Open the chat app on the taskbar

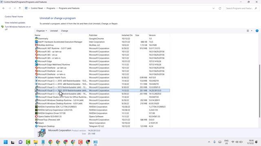click(x=20, y=142)
